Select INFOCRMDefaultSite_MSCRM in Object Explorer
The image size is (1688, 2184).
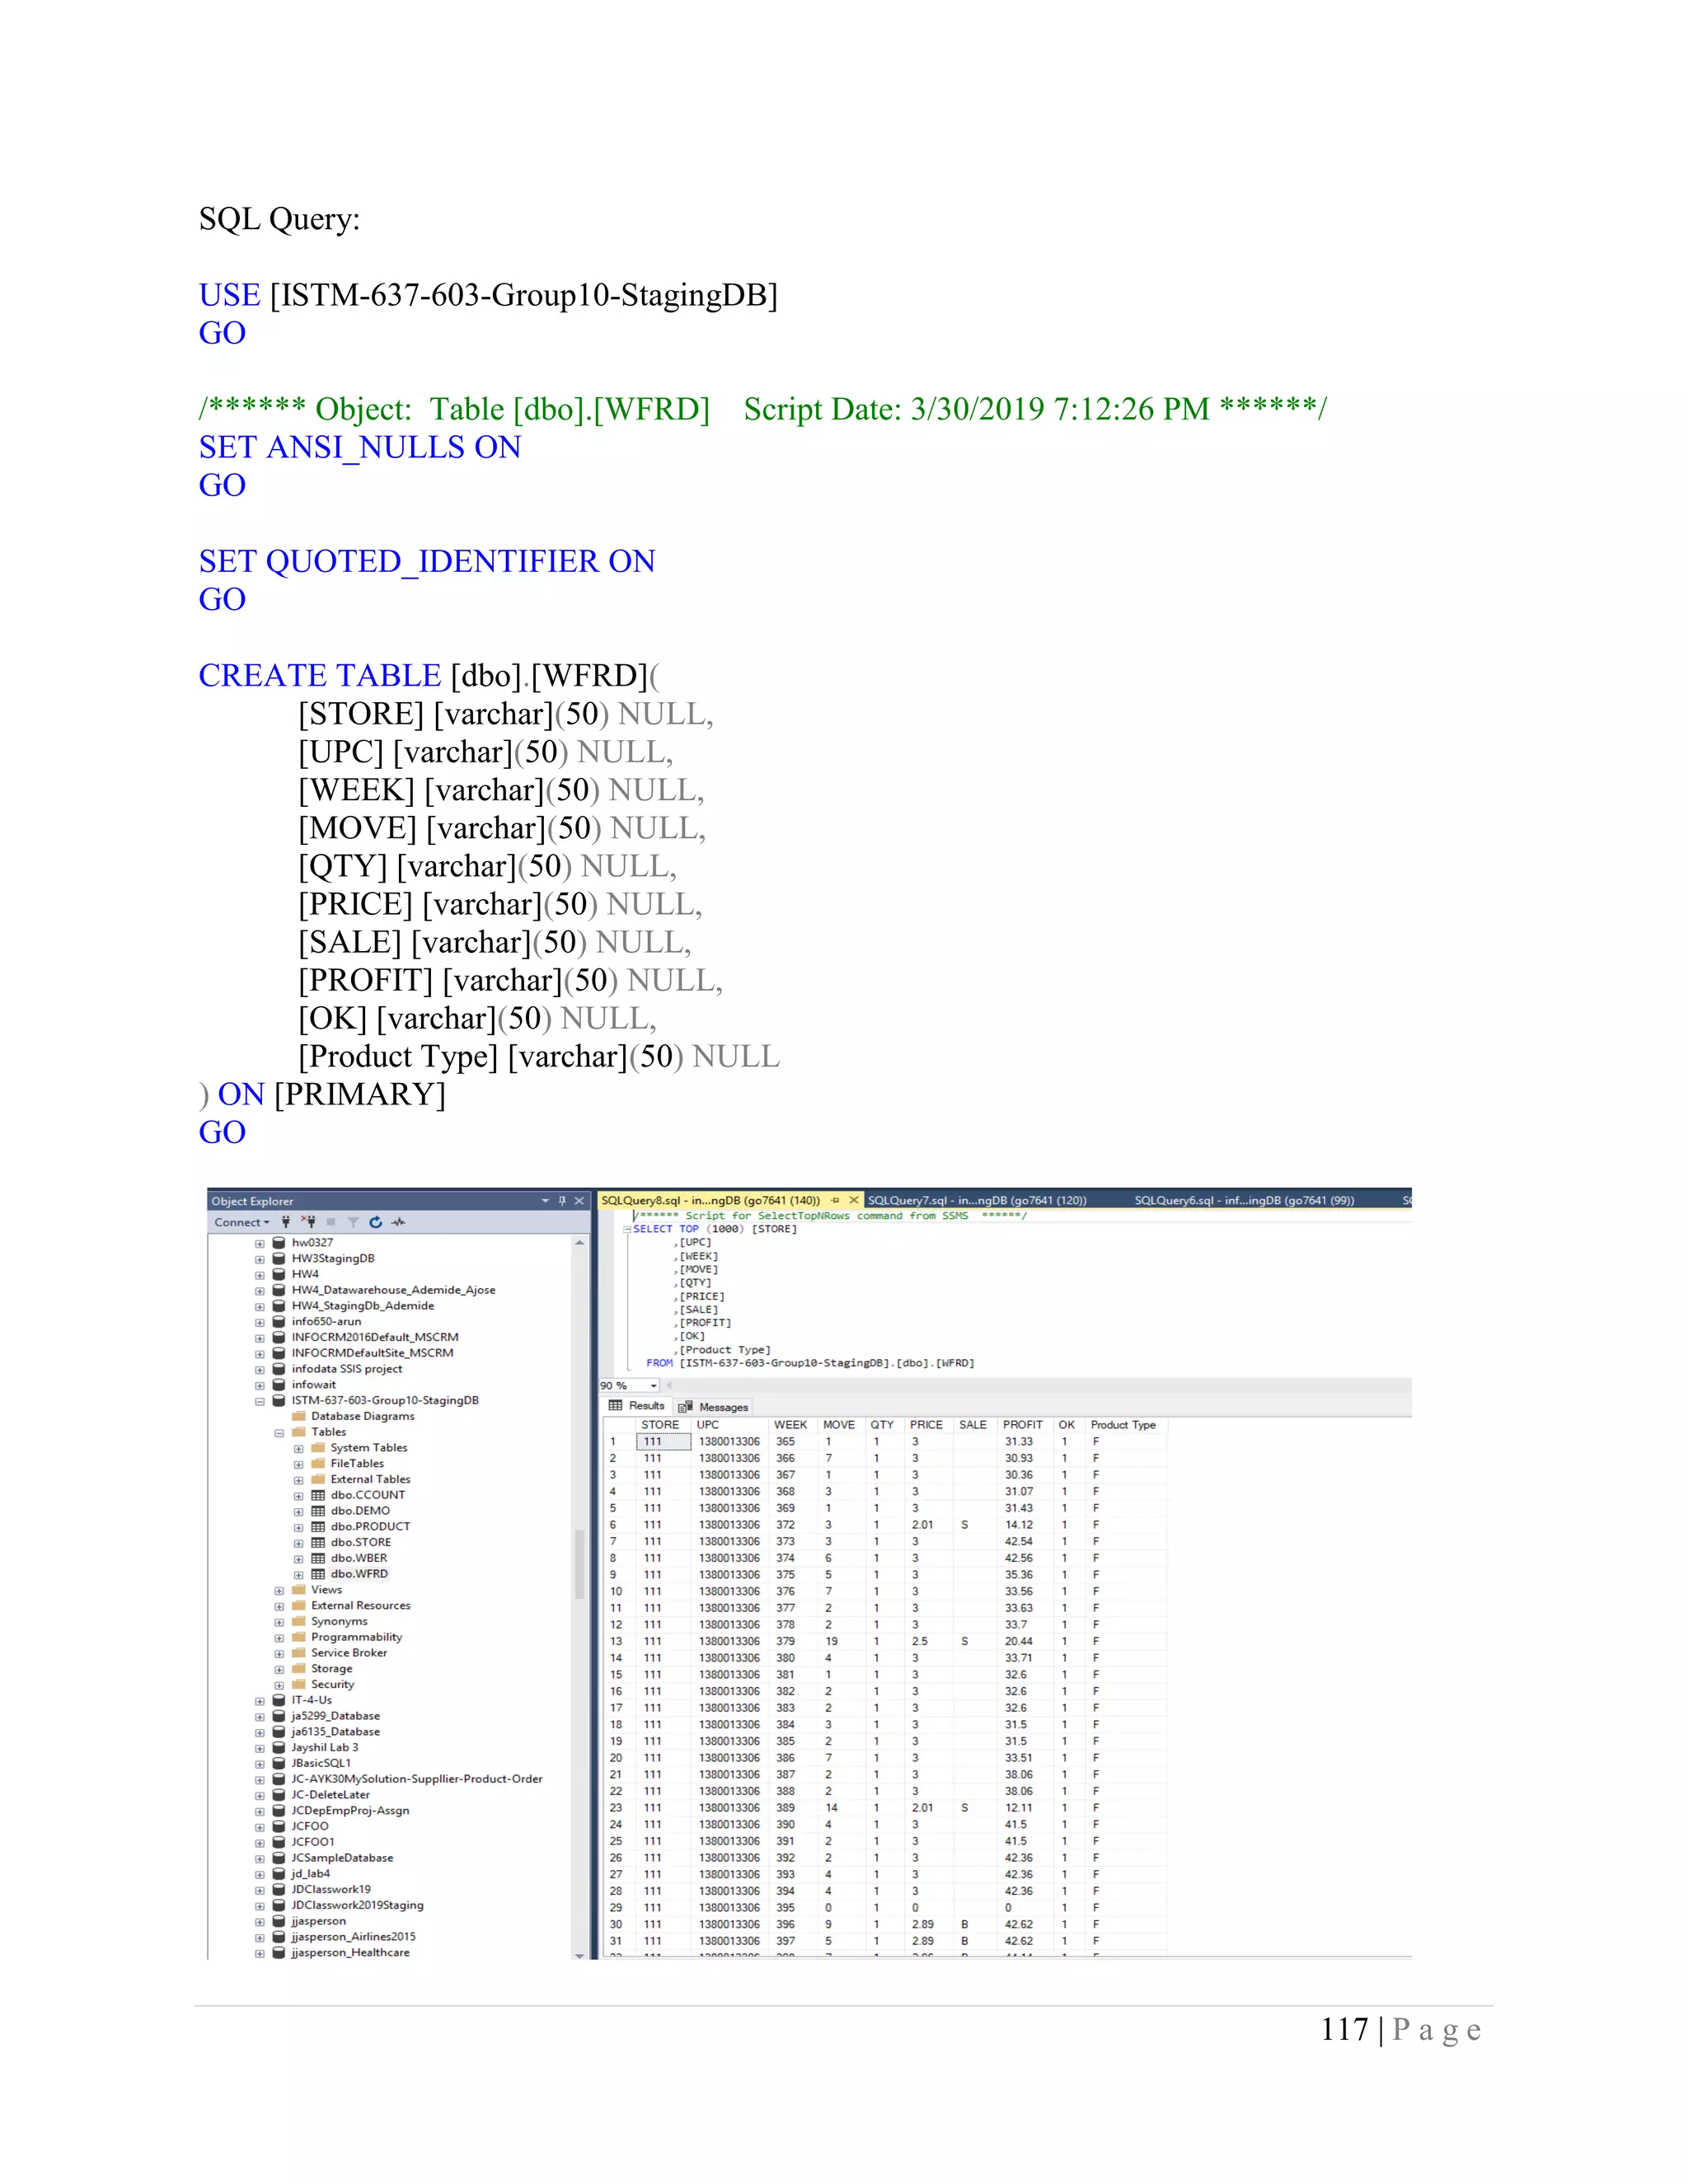click(373, 1353)
